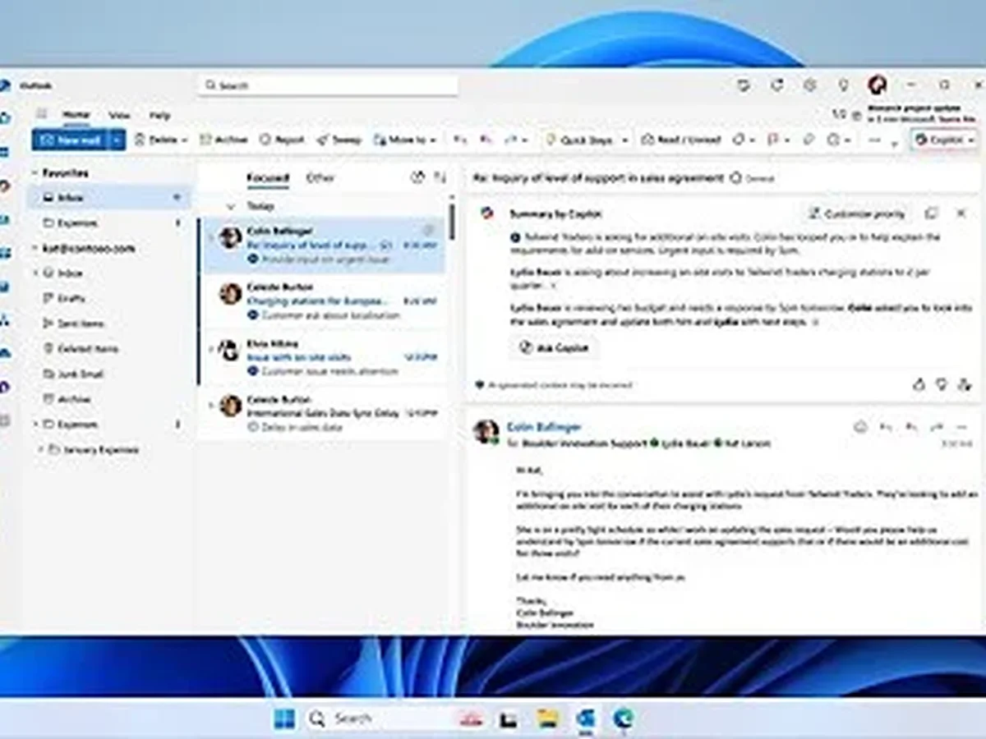986x739 pixels.
Task: Open File Explorer from the taskbar
Action: (x=548, y=719)
